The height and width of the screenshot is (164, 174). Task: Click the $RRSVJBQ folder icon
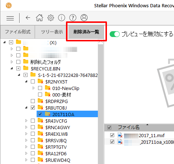40,140
